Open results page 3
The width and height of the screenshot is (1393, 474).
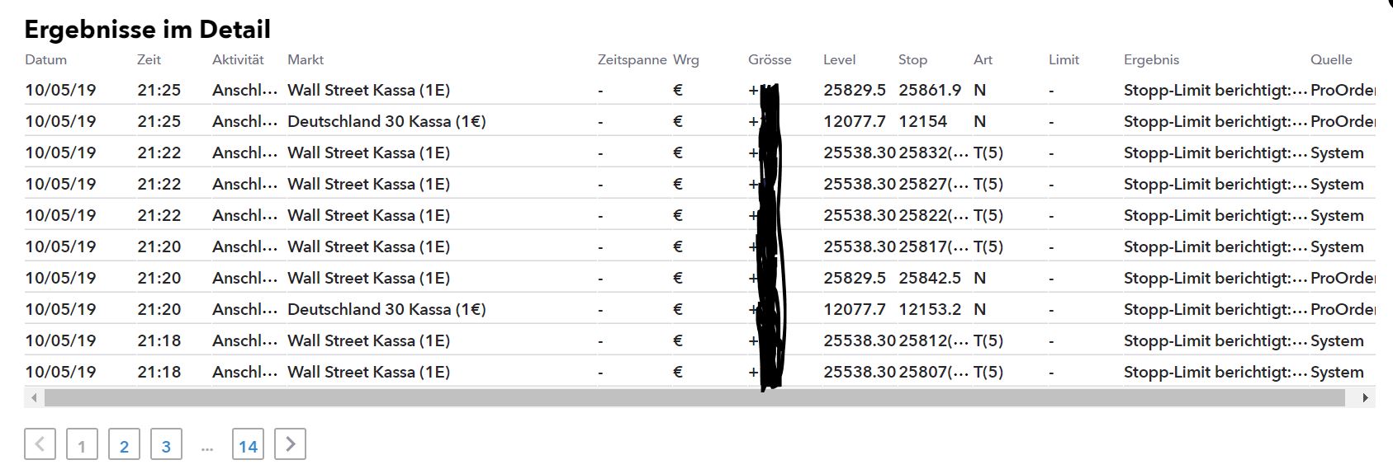(x=166, y=445)
